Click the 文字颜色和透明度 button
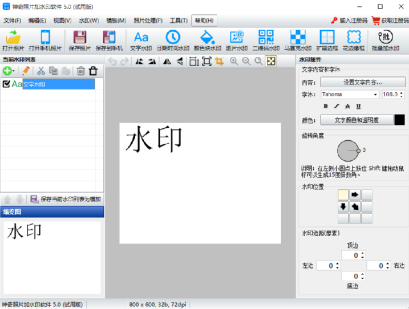The height and width of the screenshot is (309, 409). [x=356, y=120]
